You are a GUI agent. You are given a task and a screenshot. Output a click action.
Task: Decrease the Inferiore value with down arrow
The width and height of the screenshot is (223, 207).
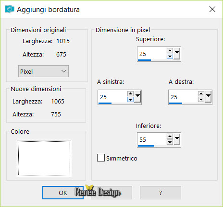(170, 142)
